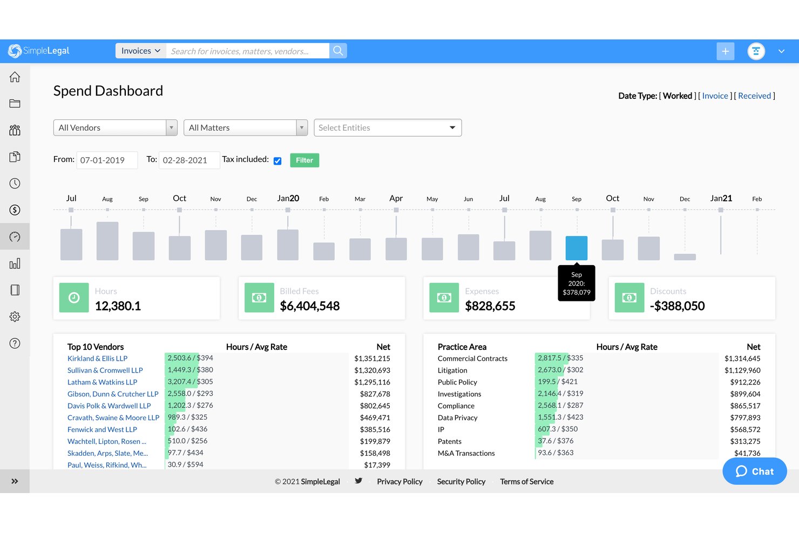Click the search magnifier button

coord(338,51)
